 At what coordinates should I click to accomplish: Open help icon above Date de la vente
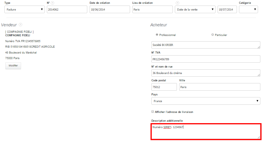point(177,3)
